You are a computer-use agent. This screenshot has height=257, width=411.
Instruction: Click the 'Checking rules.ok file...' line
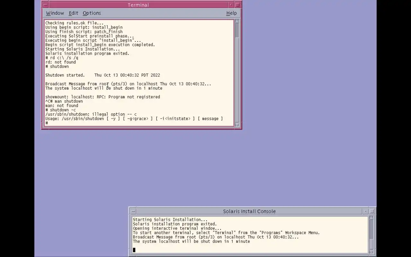74,23
